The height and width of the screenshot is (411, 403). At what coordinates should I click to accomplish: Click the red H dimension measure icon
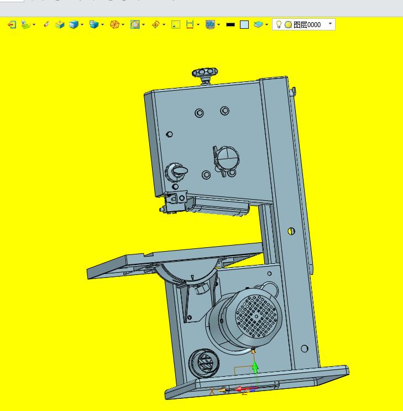point(190,24)
